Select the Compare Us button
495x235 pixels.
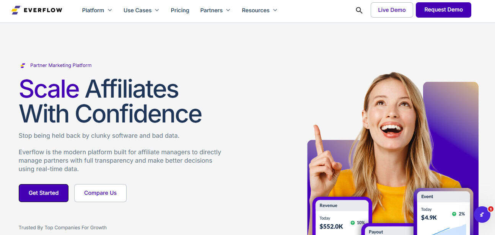pyautogui.click(x=100, y=193)
